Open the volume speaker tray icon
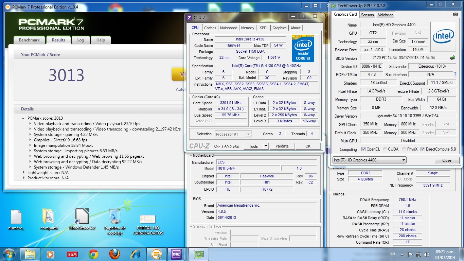Screen dimensions: 464x261 tap(427, 254)
